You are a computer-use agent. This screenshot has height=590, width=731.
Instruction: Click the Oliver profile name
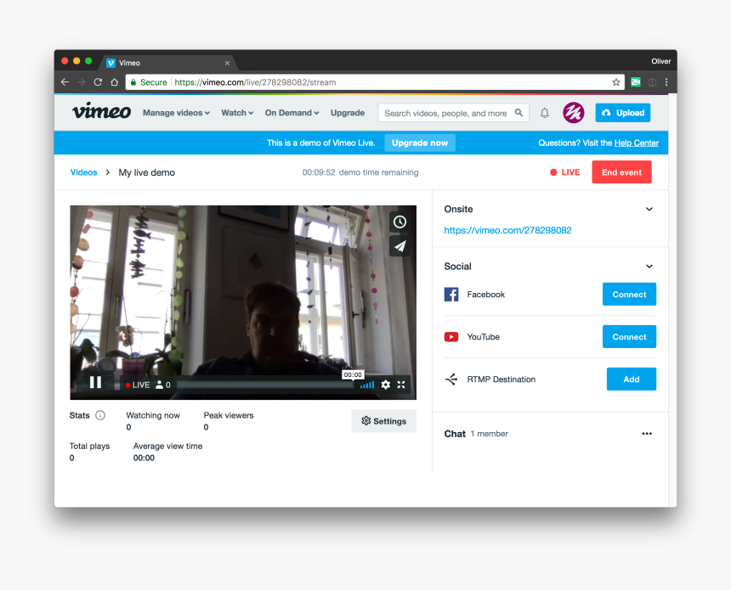[660, 61]
